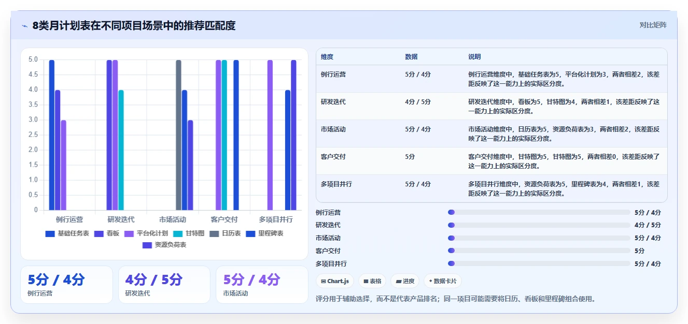The height and width of the screenshot is (324, 688).
Task: Toggle the 看板 legend entry
Action: click(x=107, y=233)
